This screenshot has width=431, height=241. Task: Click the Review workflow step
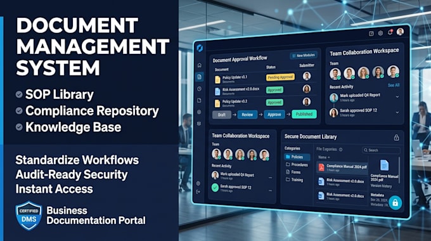click(247, 114)
